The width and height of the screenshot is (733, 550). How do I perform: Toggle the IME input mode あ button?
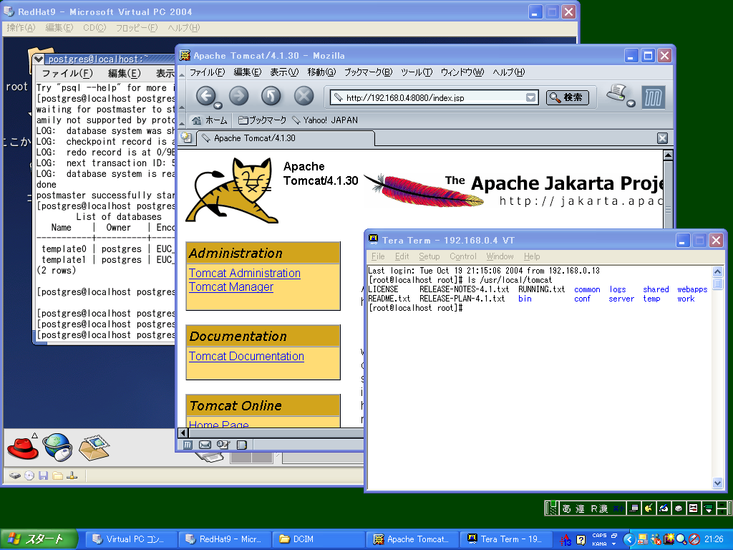(567, 509)
